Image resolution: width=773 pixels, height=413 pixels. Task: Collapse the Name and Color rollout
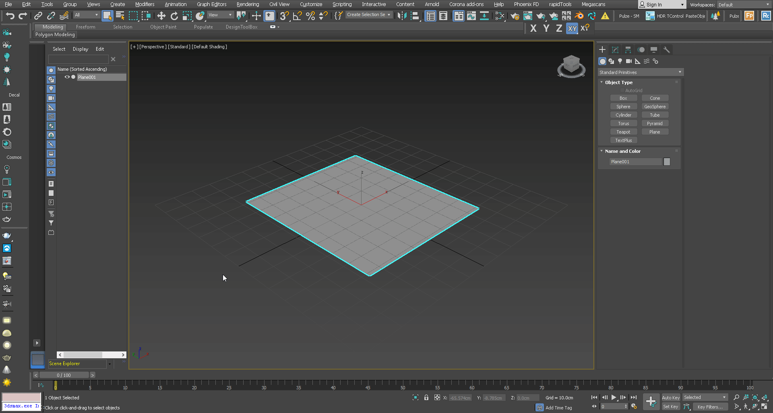click(622, 151)
